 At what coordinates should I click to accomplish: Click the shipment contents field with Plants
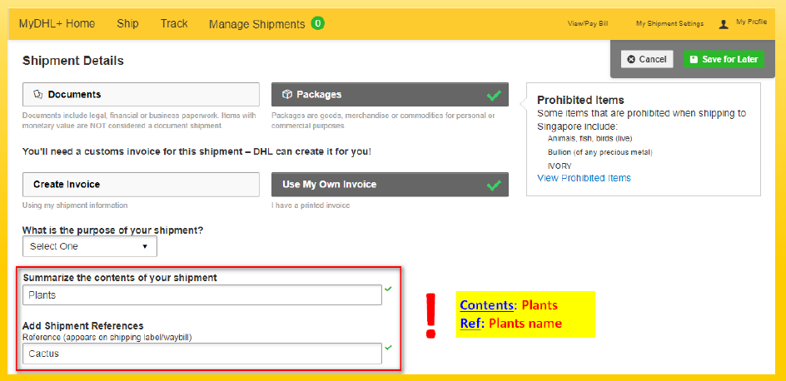point(202,294)
